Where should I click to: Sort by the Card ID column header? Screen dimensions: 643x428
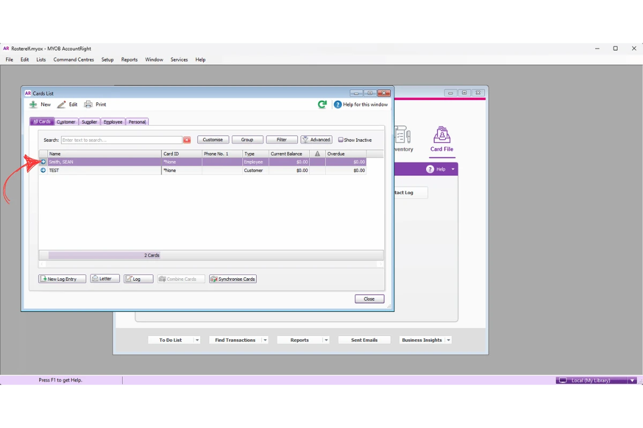(x=182, y=154)
